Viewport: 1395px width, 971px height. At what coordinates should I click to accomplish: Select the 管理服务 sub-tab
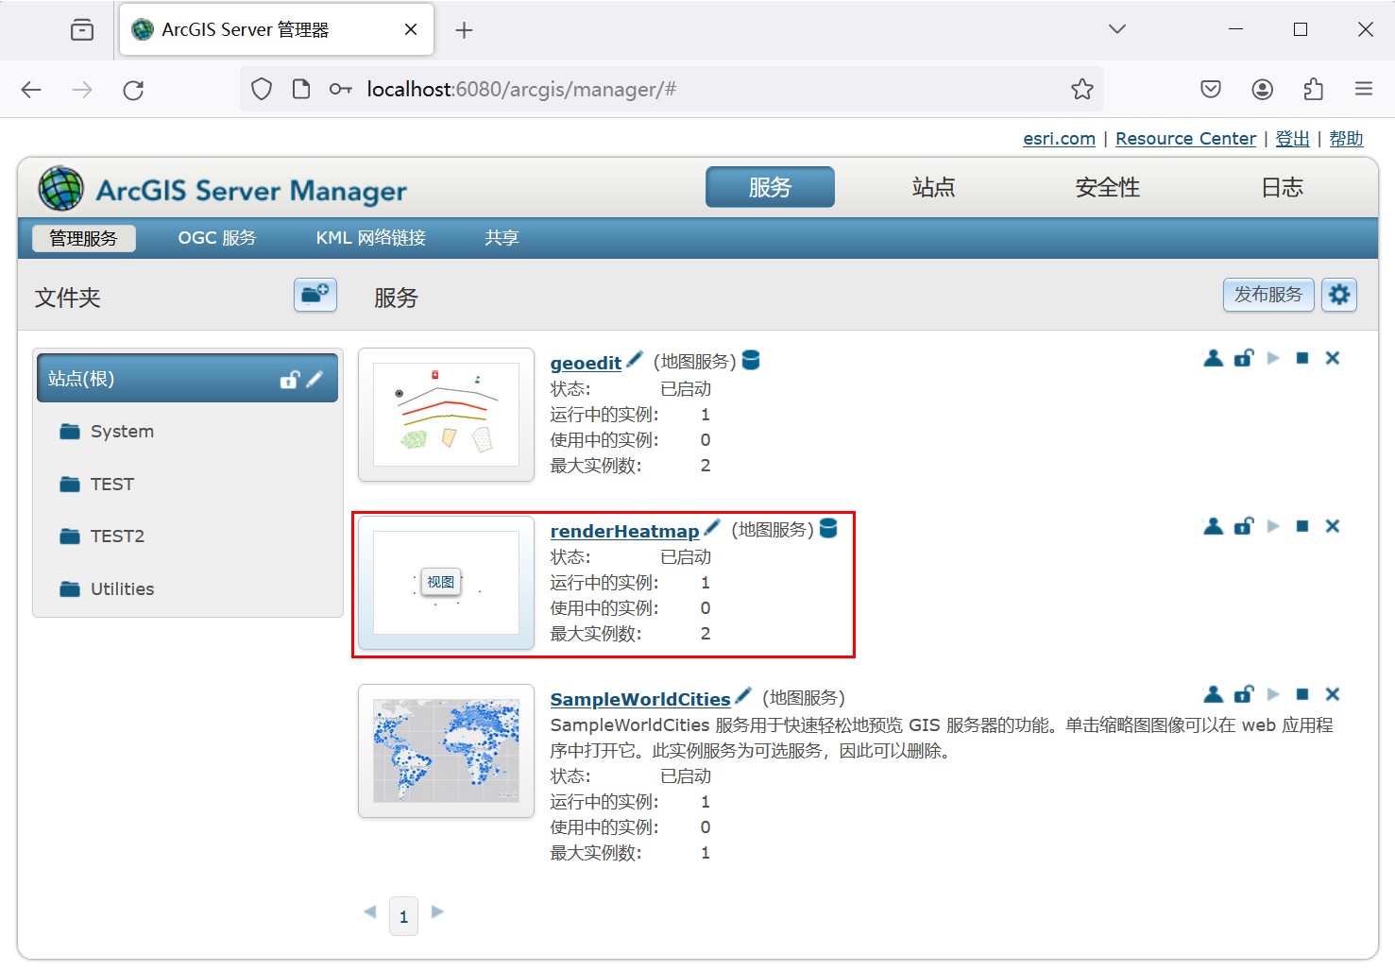tap(84, 238)
